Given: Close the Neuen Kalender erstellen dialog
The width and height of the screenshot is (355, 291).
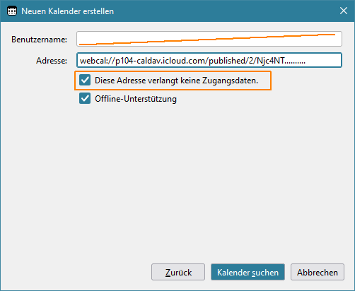Looking at the screenshot, I should (344, 11).
